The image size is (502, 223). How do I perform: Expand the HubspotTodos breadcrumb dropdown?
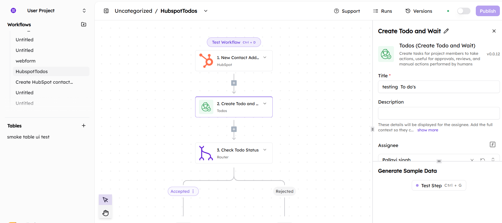[206, 11]
